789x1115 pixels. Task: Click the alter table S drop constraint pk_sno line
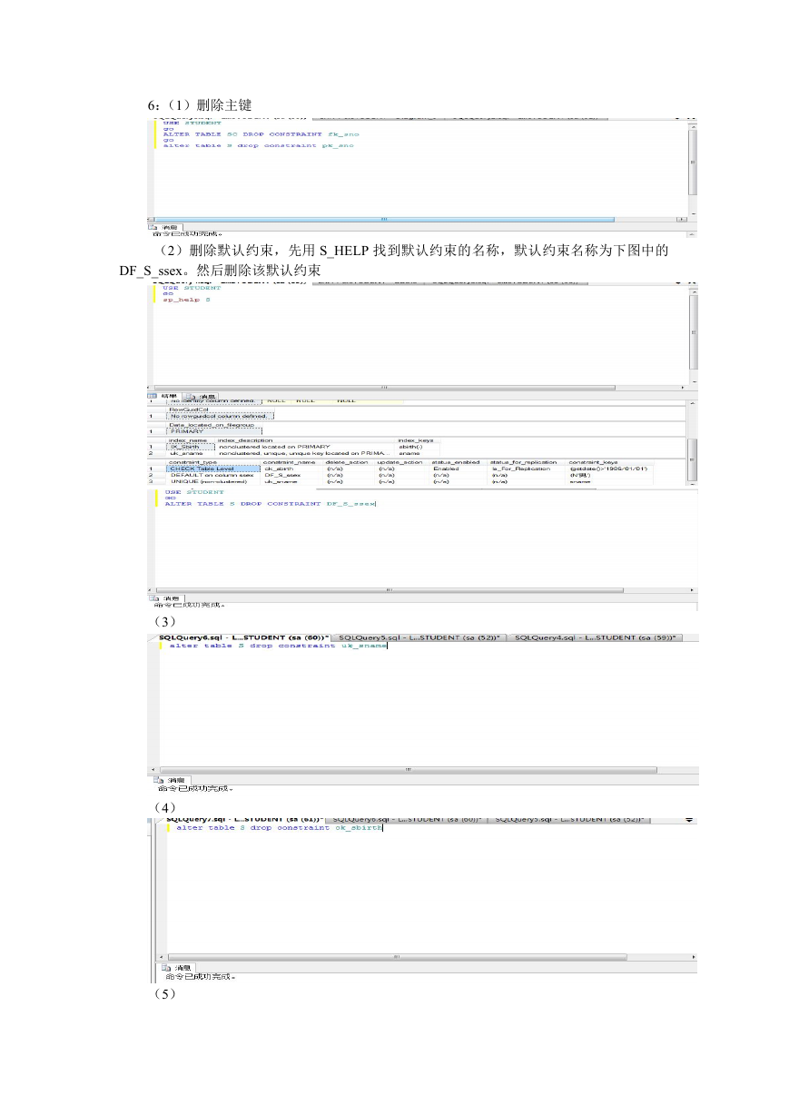click(x=258, y=145)
